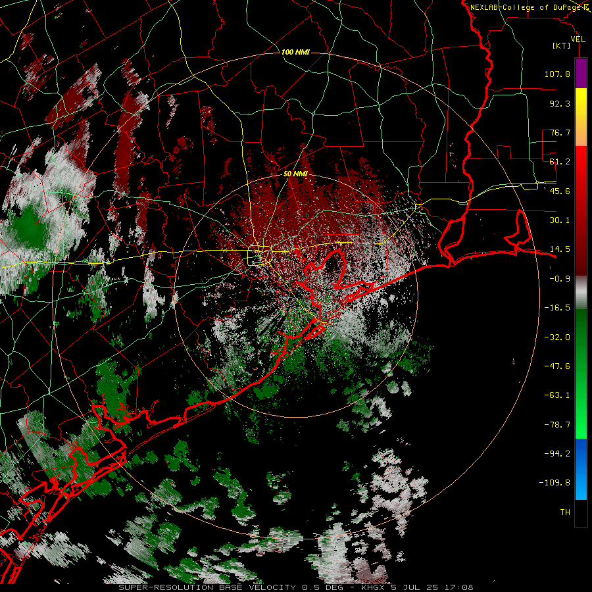Click the TH label on the legend
The height and width of the screenshot is (592, 592).
pos(565,512)
